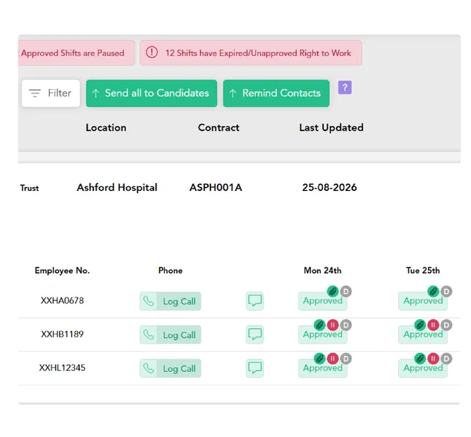Click the Employee No. column header
471x437 pixels.
tap(62, 271)
